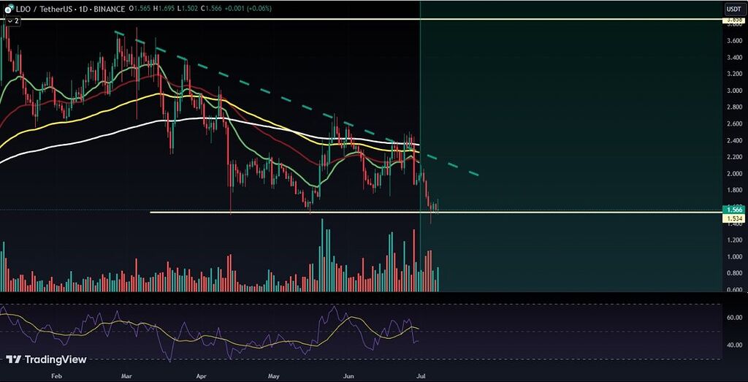This screenshot has width=748, height=382.
Task: Click the green shaded projection area
Action: 577,110
